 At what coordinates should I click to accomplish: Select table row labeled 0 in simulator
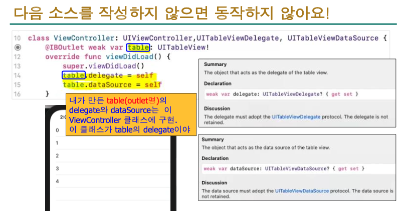pos(113,130)
